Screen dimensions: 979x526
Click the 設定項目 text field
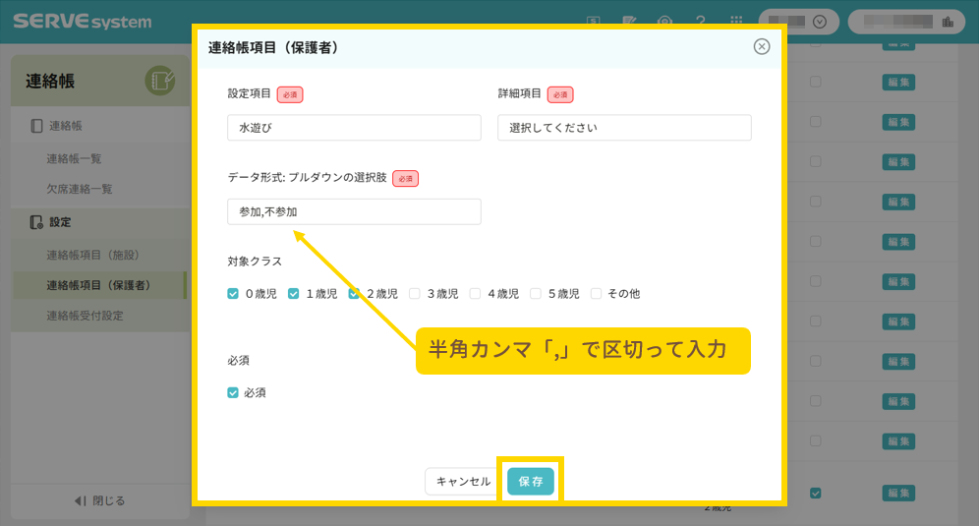pyautogui.click(x=354, y=128)
